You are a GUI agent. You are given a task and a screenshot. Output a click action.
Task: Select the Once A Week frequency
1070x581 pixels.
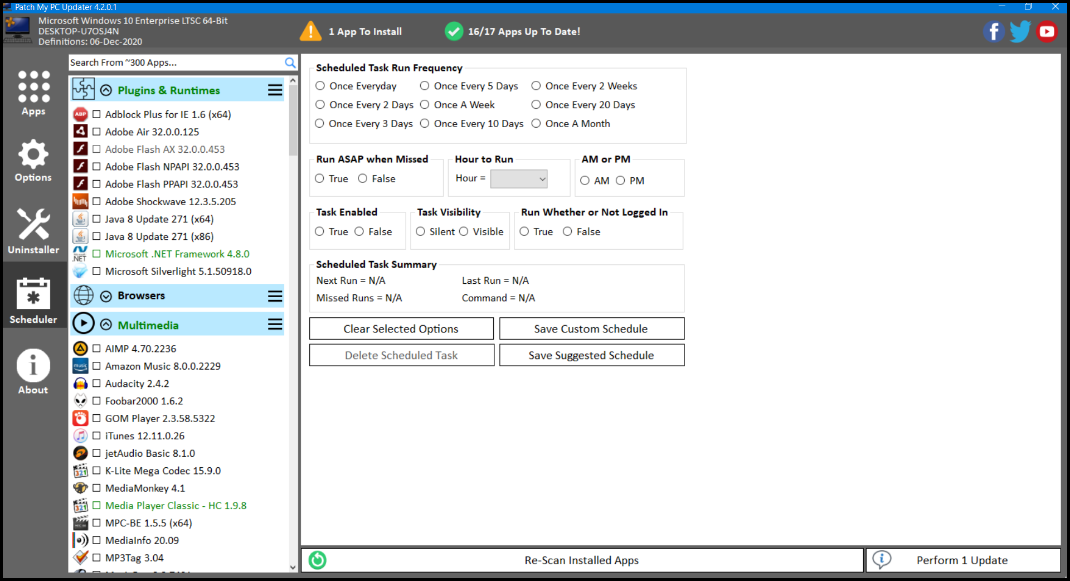tap(425, 105)
